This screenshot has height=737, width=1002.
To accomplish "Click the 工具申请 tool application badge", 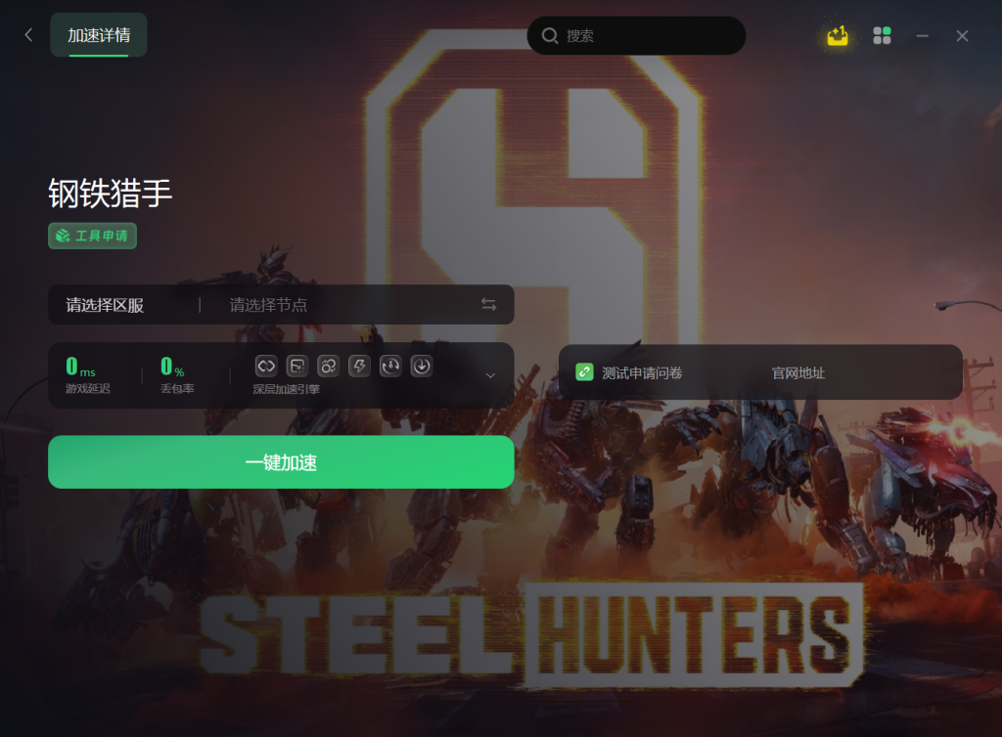I will pos(93,237).
